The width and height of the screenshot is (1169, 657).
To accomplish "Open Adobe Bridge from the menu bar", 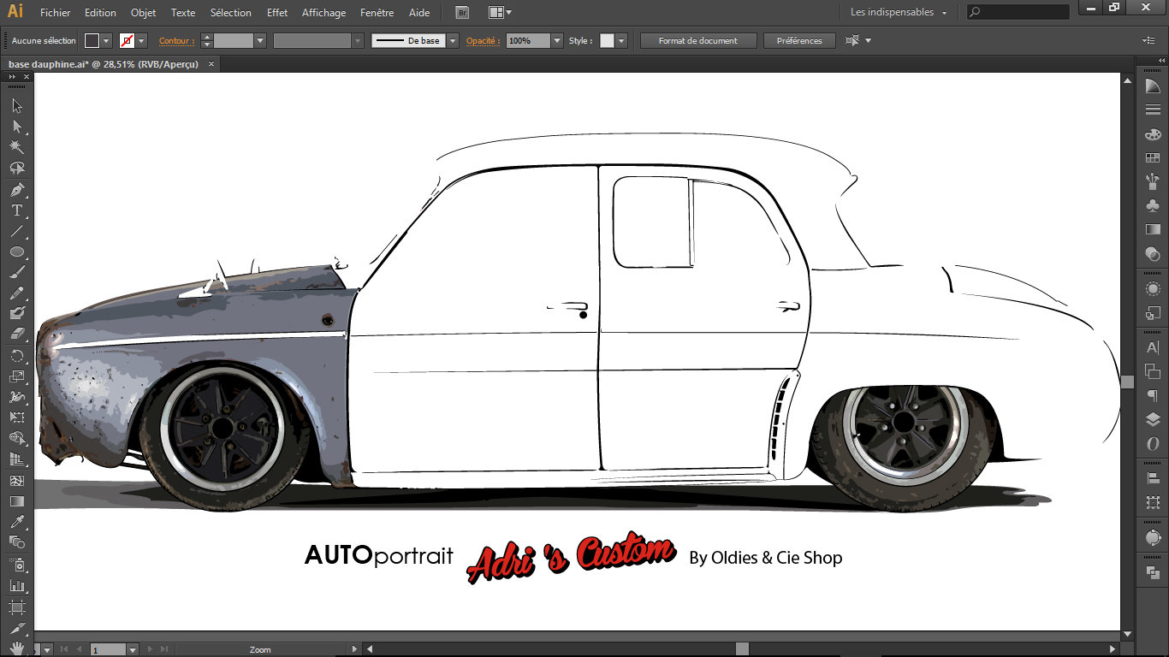I will click(x=462, y=13).
